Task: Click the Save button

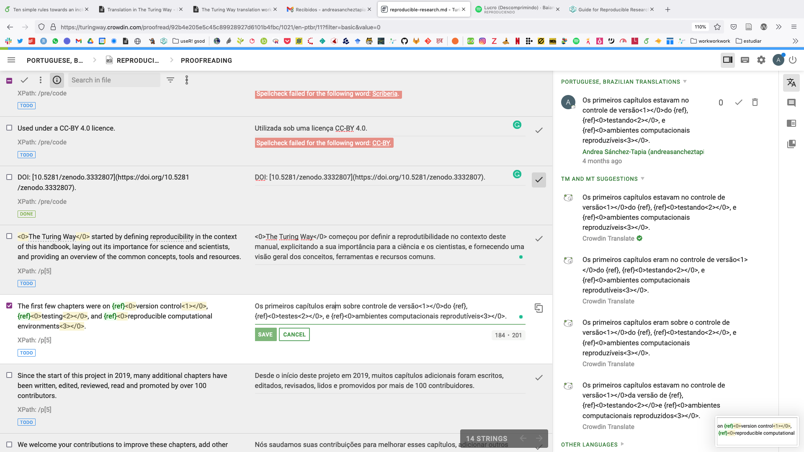Action: tap(265, 335)
